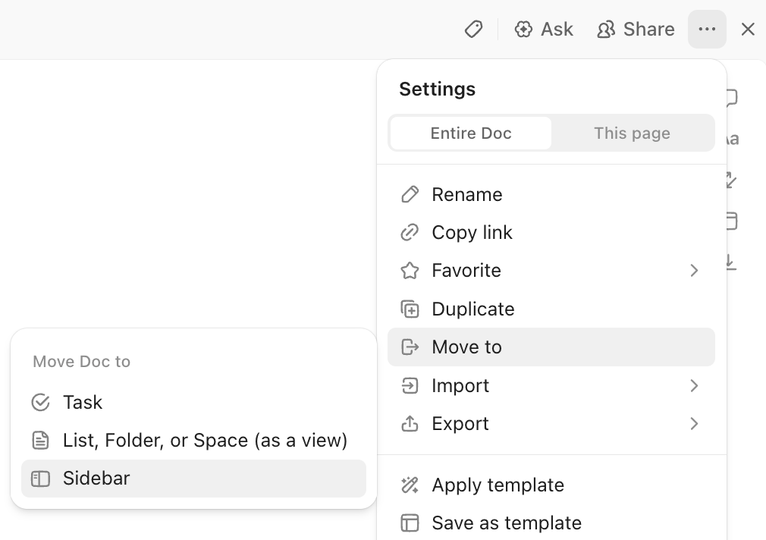The height and width of the screenshot is (540, 766).
Task: Expand the Import submenu chevron
Action: [694, 386]
